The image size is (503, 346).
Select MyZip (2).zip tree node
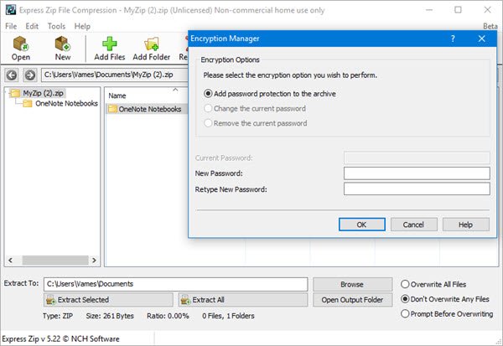[43, 93]
